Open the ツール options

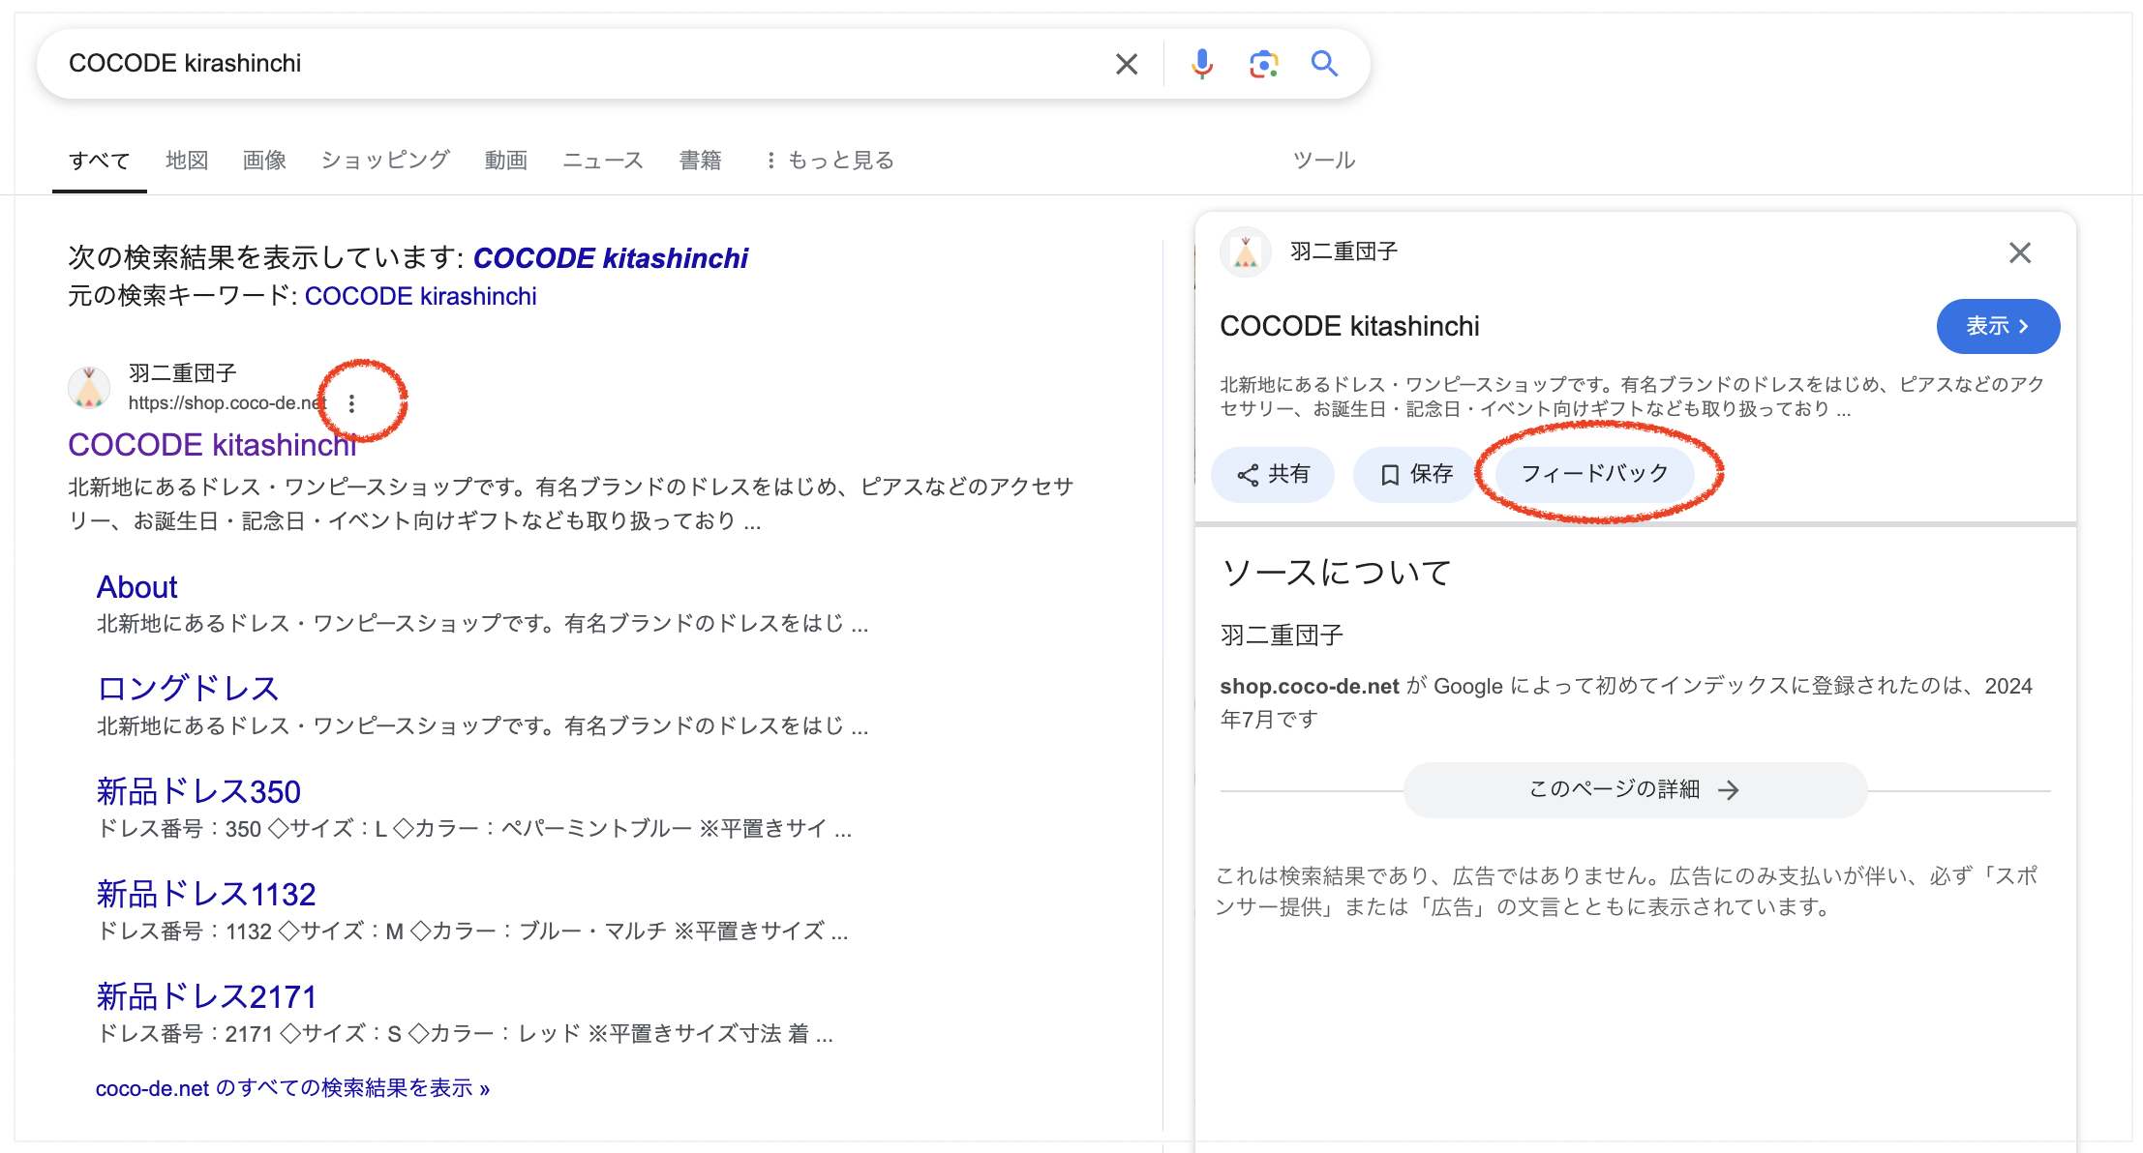coord(1324,161)
